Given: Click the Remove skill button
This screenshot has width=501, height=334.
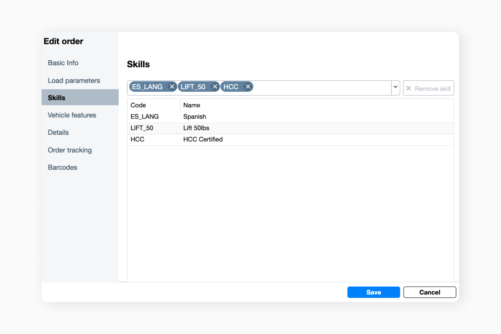Looking at the screenshot, I should click(428, 88).
